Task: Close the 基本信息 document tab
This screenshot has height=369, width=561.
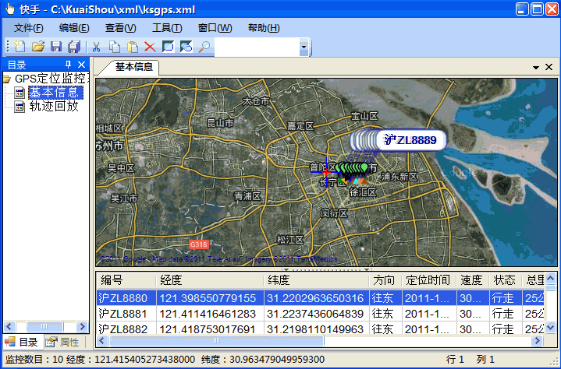Action: (x=549, y=67)
